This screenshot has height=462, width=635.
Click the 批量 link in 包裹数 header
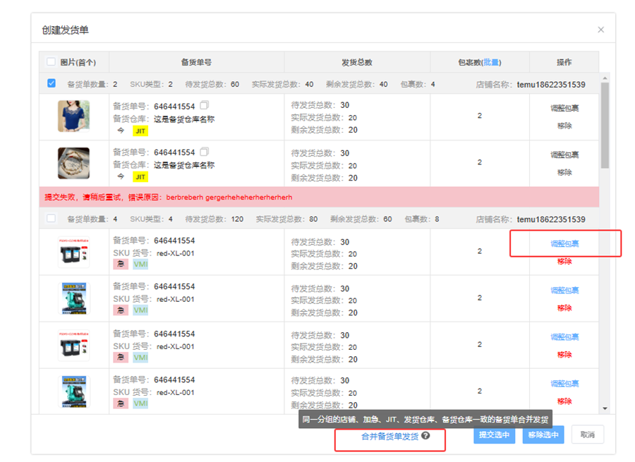[491, 62]
